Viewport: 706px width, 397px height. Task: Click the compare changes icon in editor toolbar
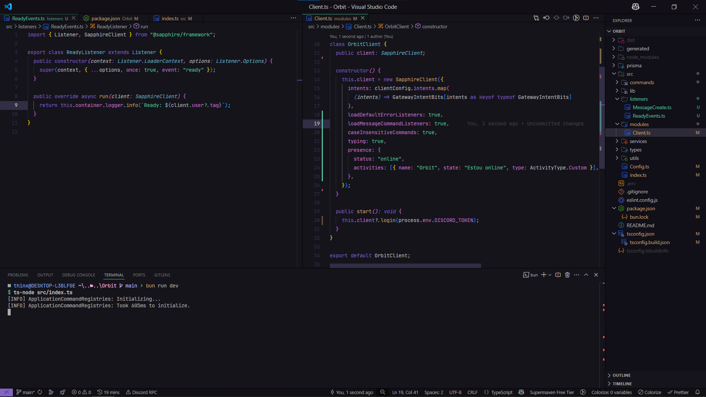pos(536,18)
